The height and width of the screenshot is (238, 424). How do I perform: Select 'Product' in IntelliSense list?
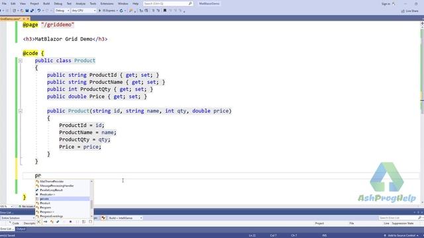click(x=45, y=203)
